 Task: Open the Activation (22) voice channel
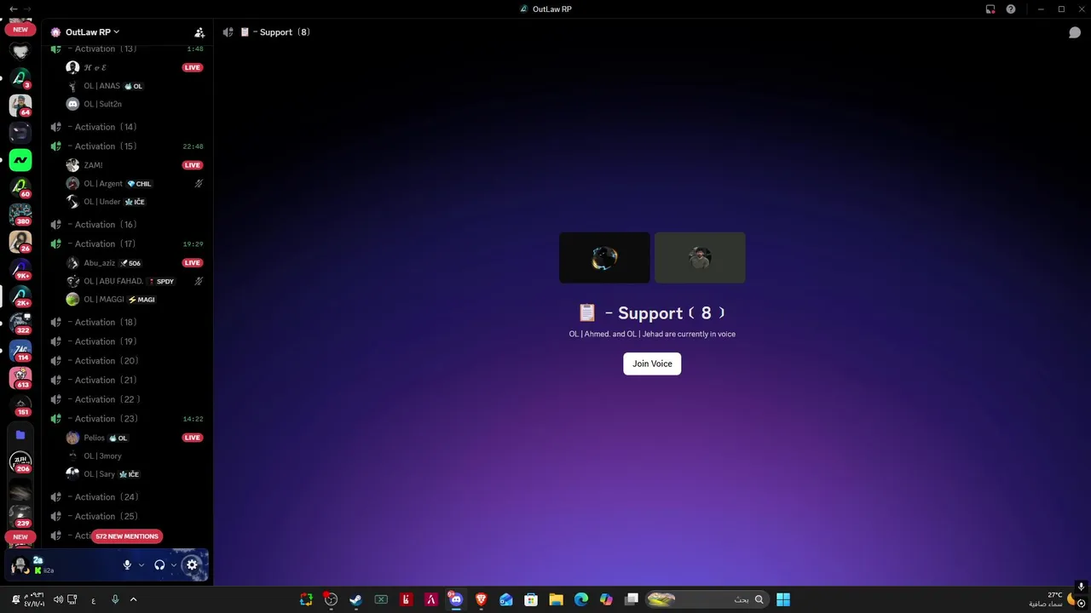[x=126, y=399]
